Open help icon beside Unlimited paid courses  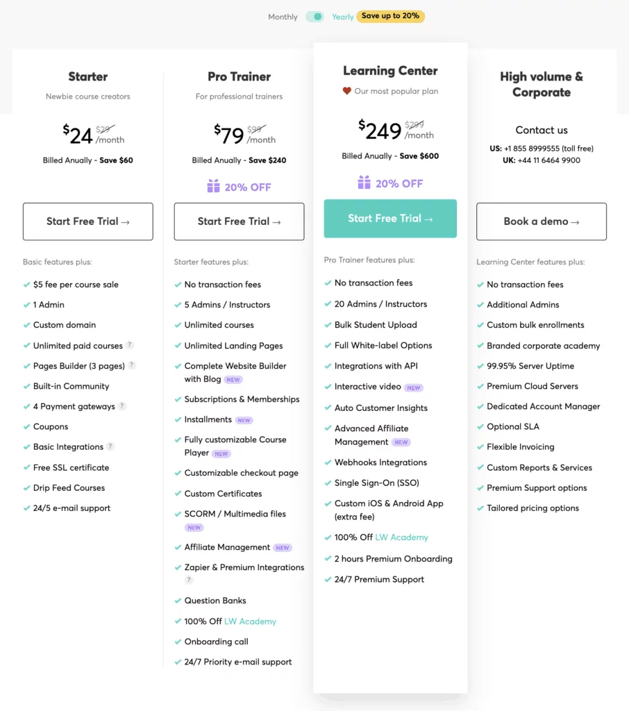pos(130,345)
